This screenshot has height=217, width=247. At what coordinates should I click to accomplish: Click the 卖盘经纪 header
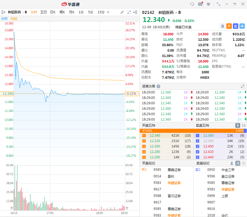203,163
